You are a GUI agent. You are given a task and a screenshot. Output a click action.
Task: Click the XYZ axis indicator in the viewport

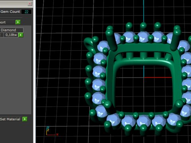(x=52, y=131)
